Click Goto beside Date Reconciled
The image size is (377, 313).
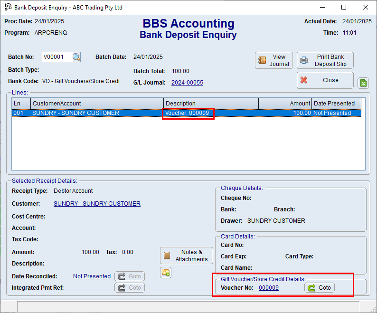[x=130, y=276]
